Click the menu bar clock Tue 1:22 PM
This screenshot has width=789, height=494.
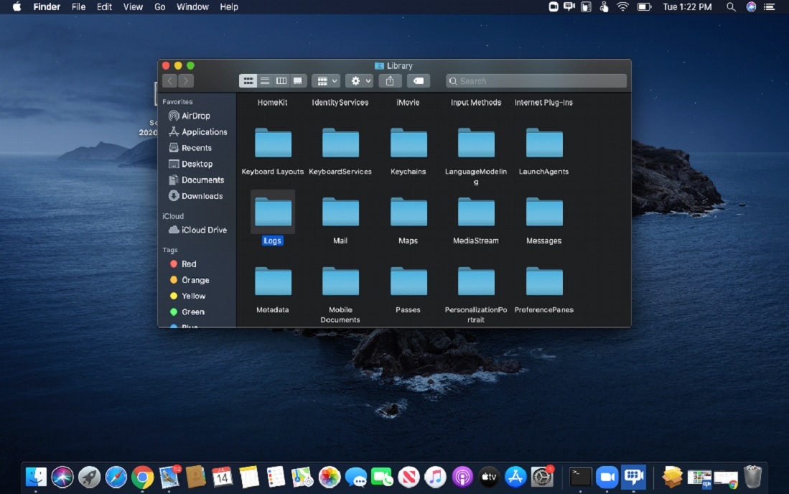click(687, 7)
